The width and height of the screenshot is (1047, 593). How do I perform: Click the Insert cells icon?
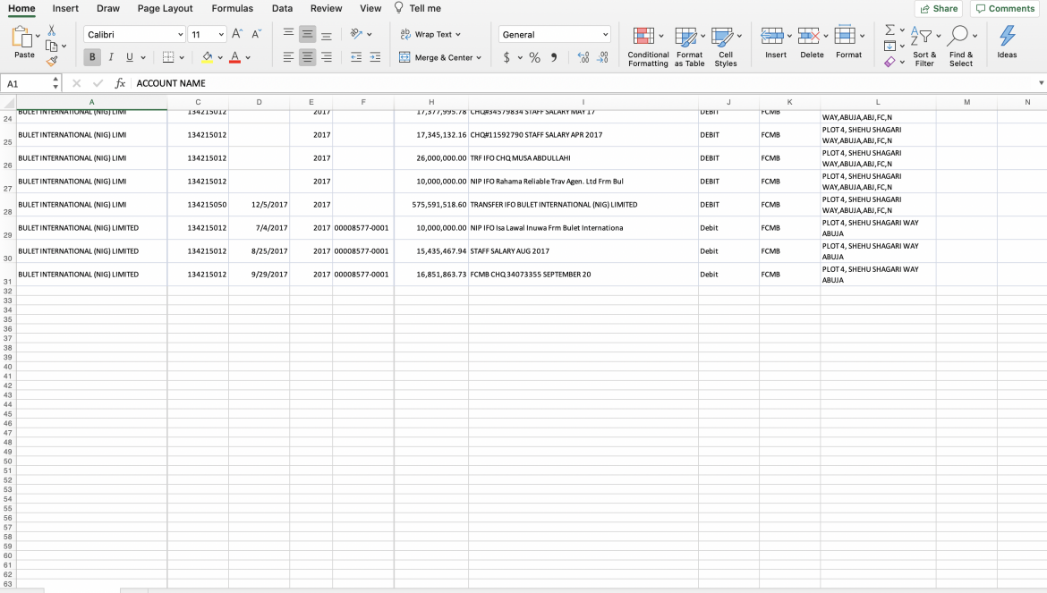pos(772,36)
